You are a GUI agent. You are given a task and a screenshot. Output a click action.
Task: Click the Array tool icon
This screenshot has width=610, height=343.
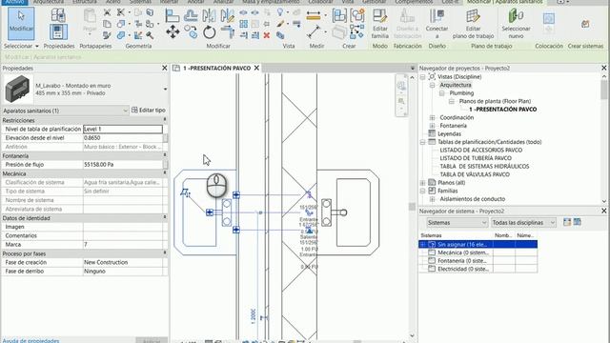[244, 24]
